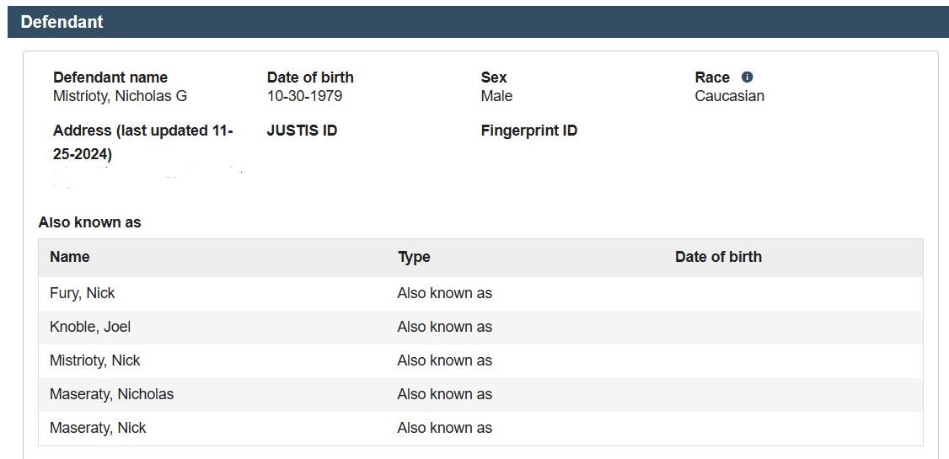This screenshot has width=949, height=459.
Task: Select the Maseraty, Nick alias row
Action: tap(480, 428)
